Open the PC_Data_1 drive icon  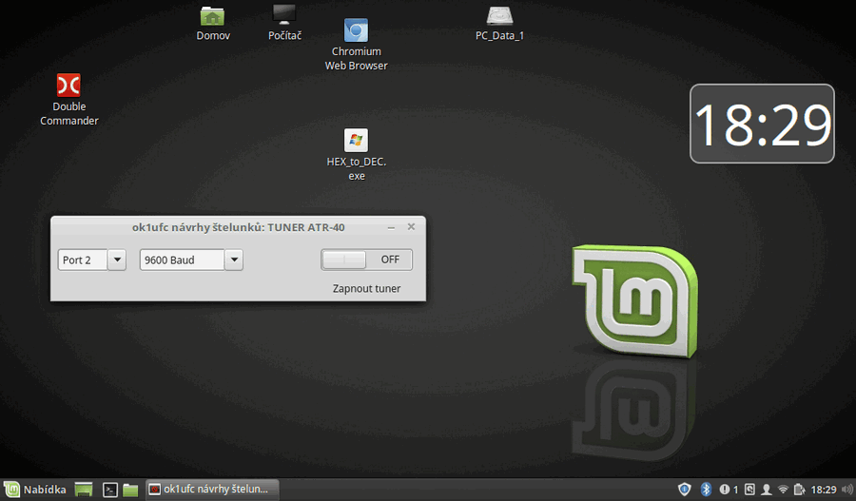pos(499,16)
